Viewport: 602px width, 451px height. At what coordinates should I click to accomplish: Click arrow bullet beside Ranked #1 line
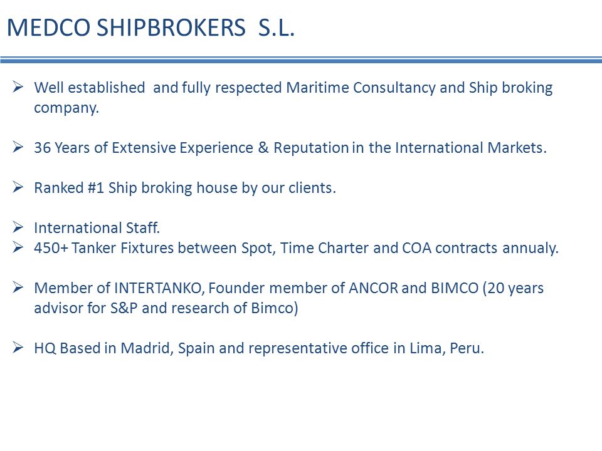tap(18, 187)
